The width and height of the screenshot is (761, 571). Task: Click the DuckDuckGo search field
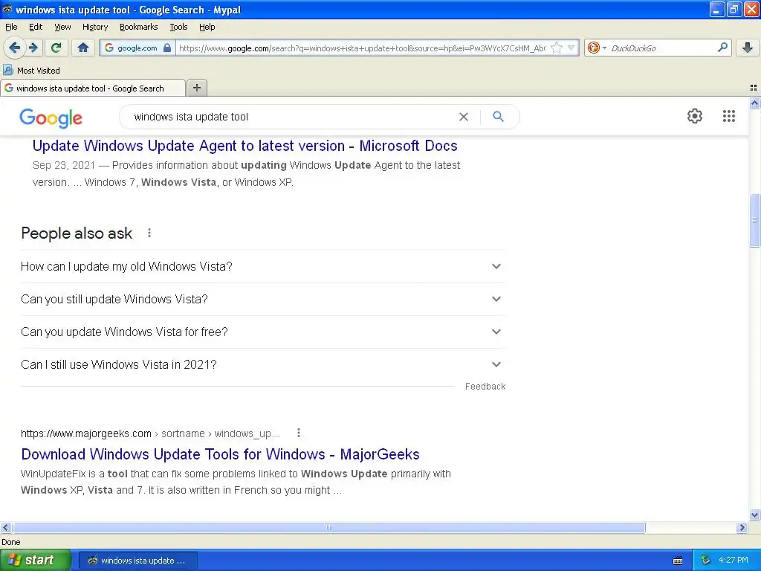661,48
